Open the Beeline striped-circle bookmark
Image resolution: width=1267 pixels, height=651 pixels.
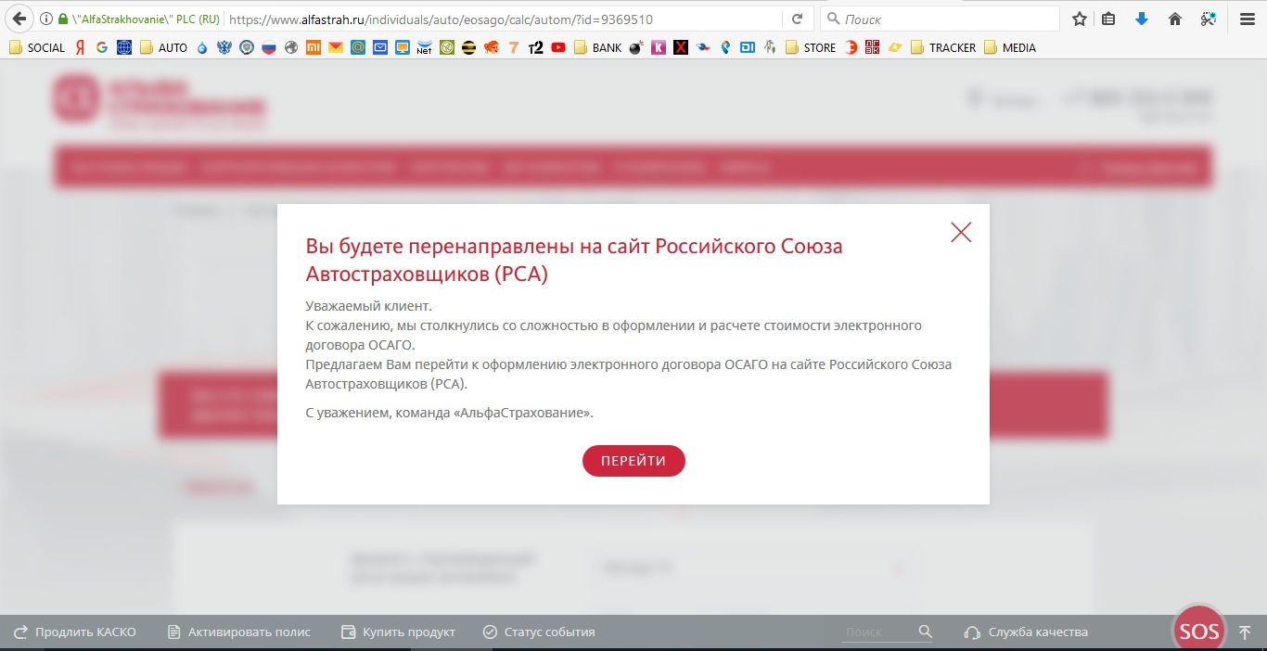point(468,47)
